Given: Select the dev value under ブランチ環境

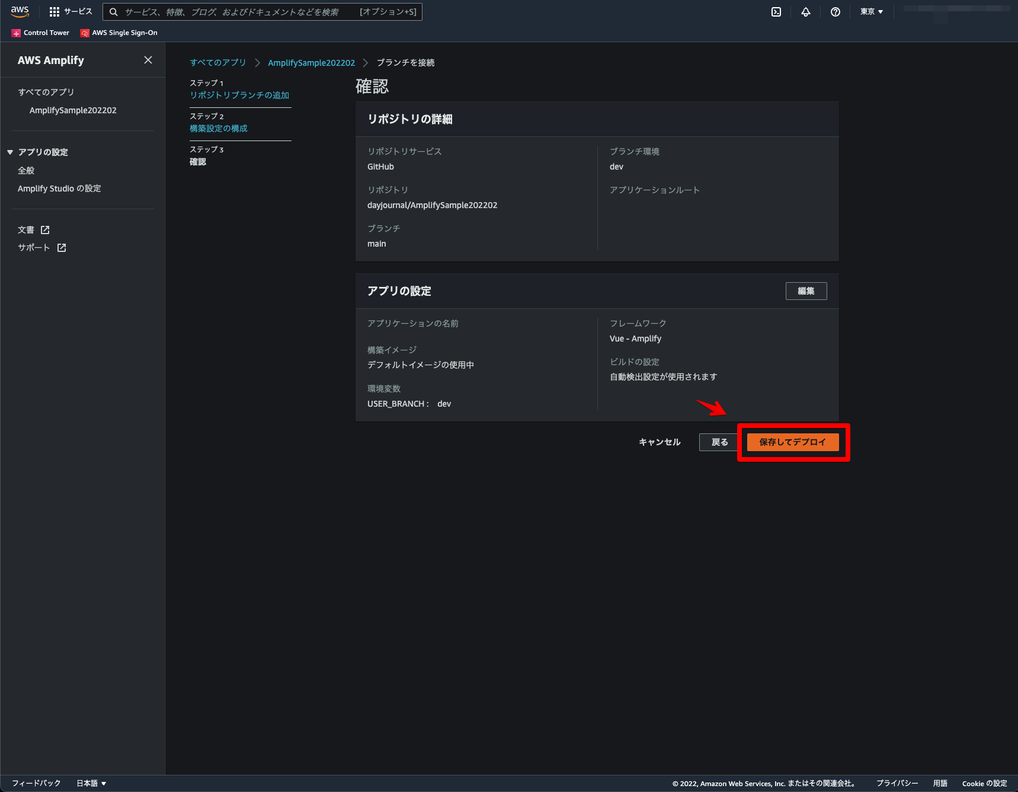Looking at the screenshot, I should 616,167.
